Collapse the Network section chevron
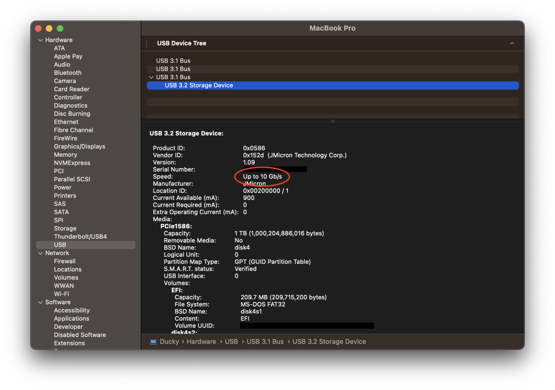 tap(41, 253)
